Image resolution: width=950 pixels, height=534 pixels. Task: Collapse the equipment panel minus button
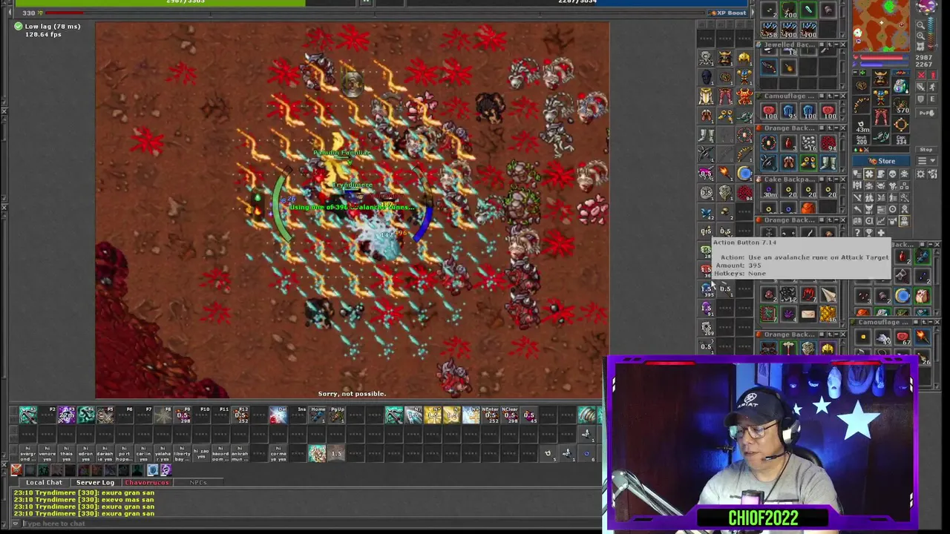tap(855, 72)
